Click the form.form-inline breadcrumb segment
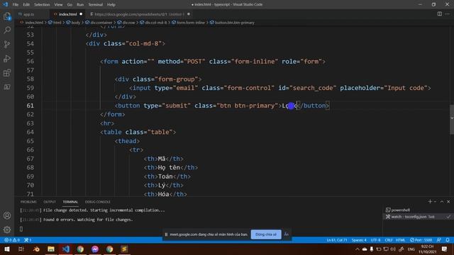Image resolution: width=454 pixels, height=255 pixels. 191,23
